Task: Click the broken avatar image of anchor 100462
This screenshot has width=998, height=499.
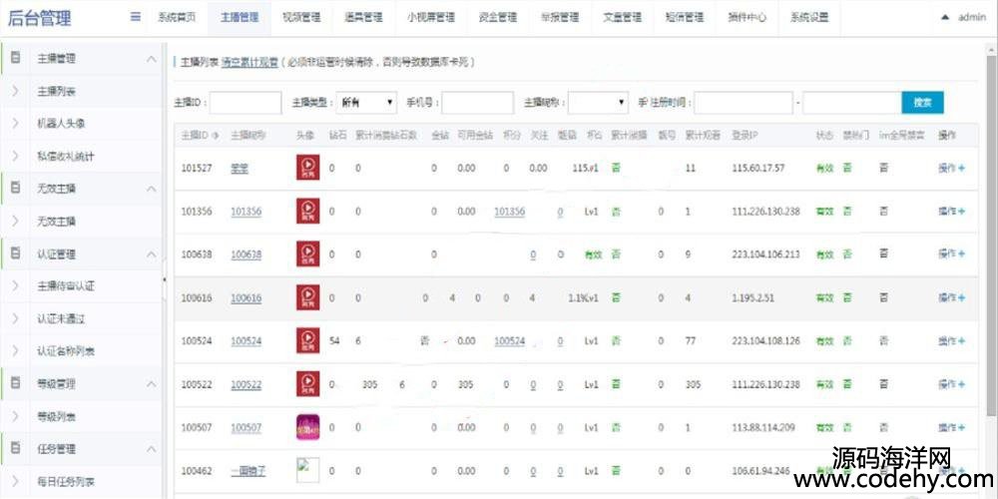Action: coord(308,470)
